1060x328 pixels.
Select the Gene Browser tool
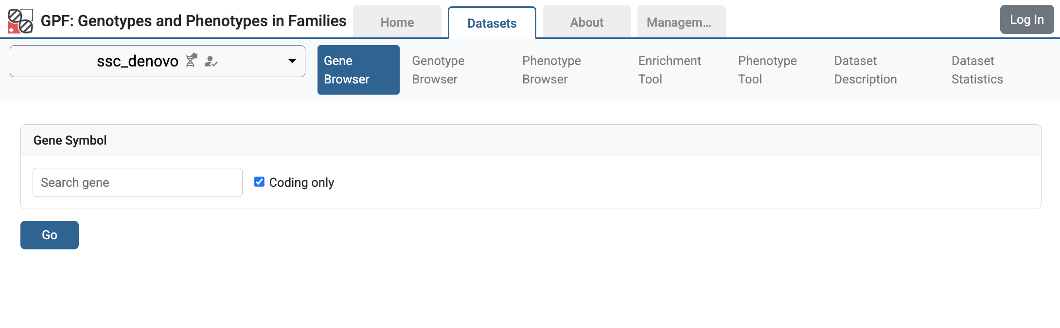pos(358,70)
